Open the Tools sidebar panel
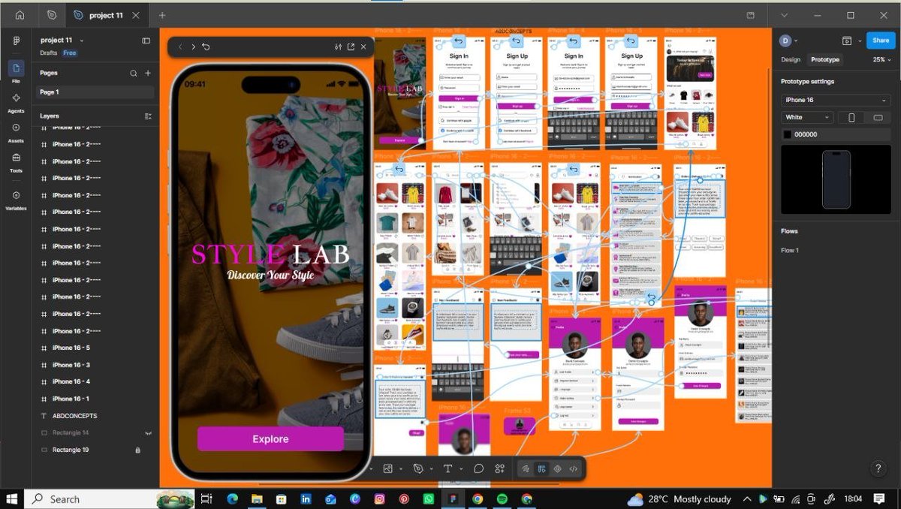The width and height of the screenshot is (901, 509). (16, 161)
